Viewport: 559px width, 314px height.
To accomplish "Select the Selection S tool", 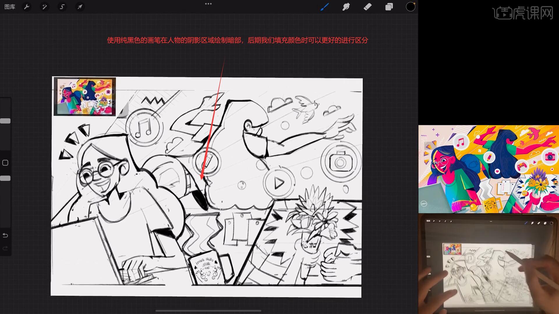I will 62,7.
